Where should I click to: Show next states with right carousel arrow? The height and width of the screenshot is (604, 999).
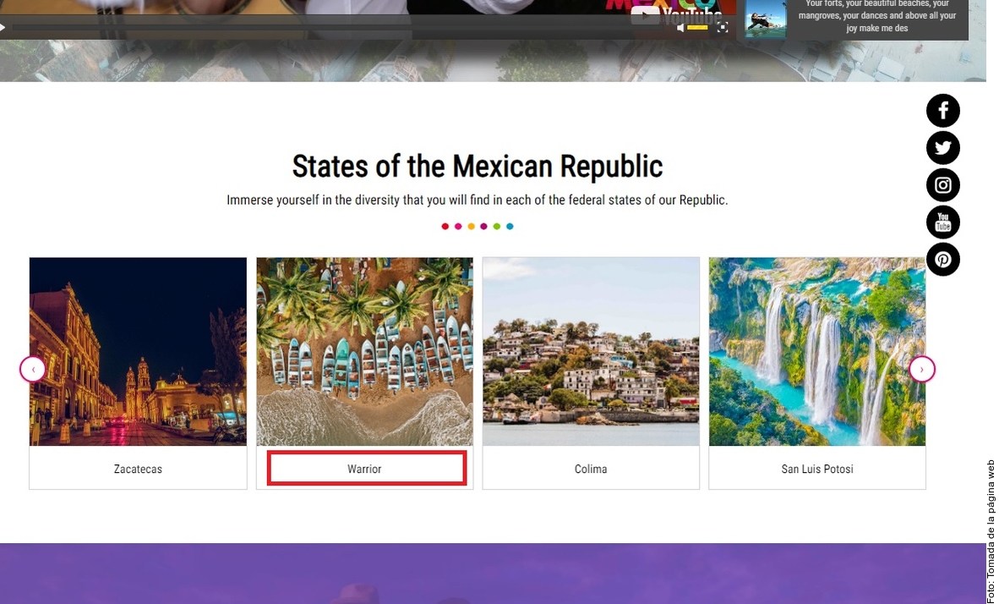[922, 370]
